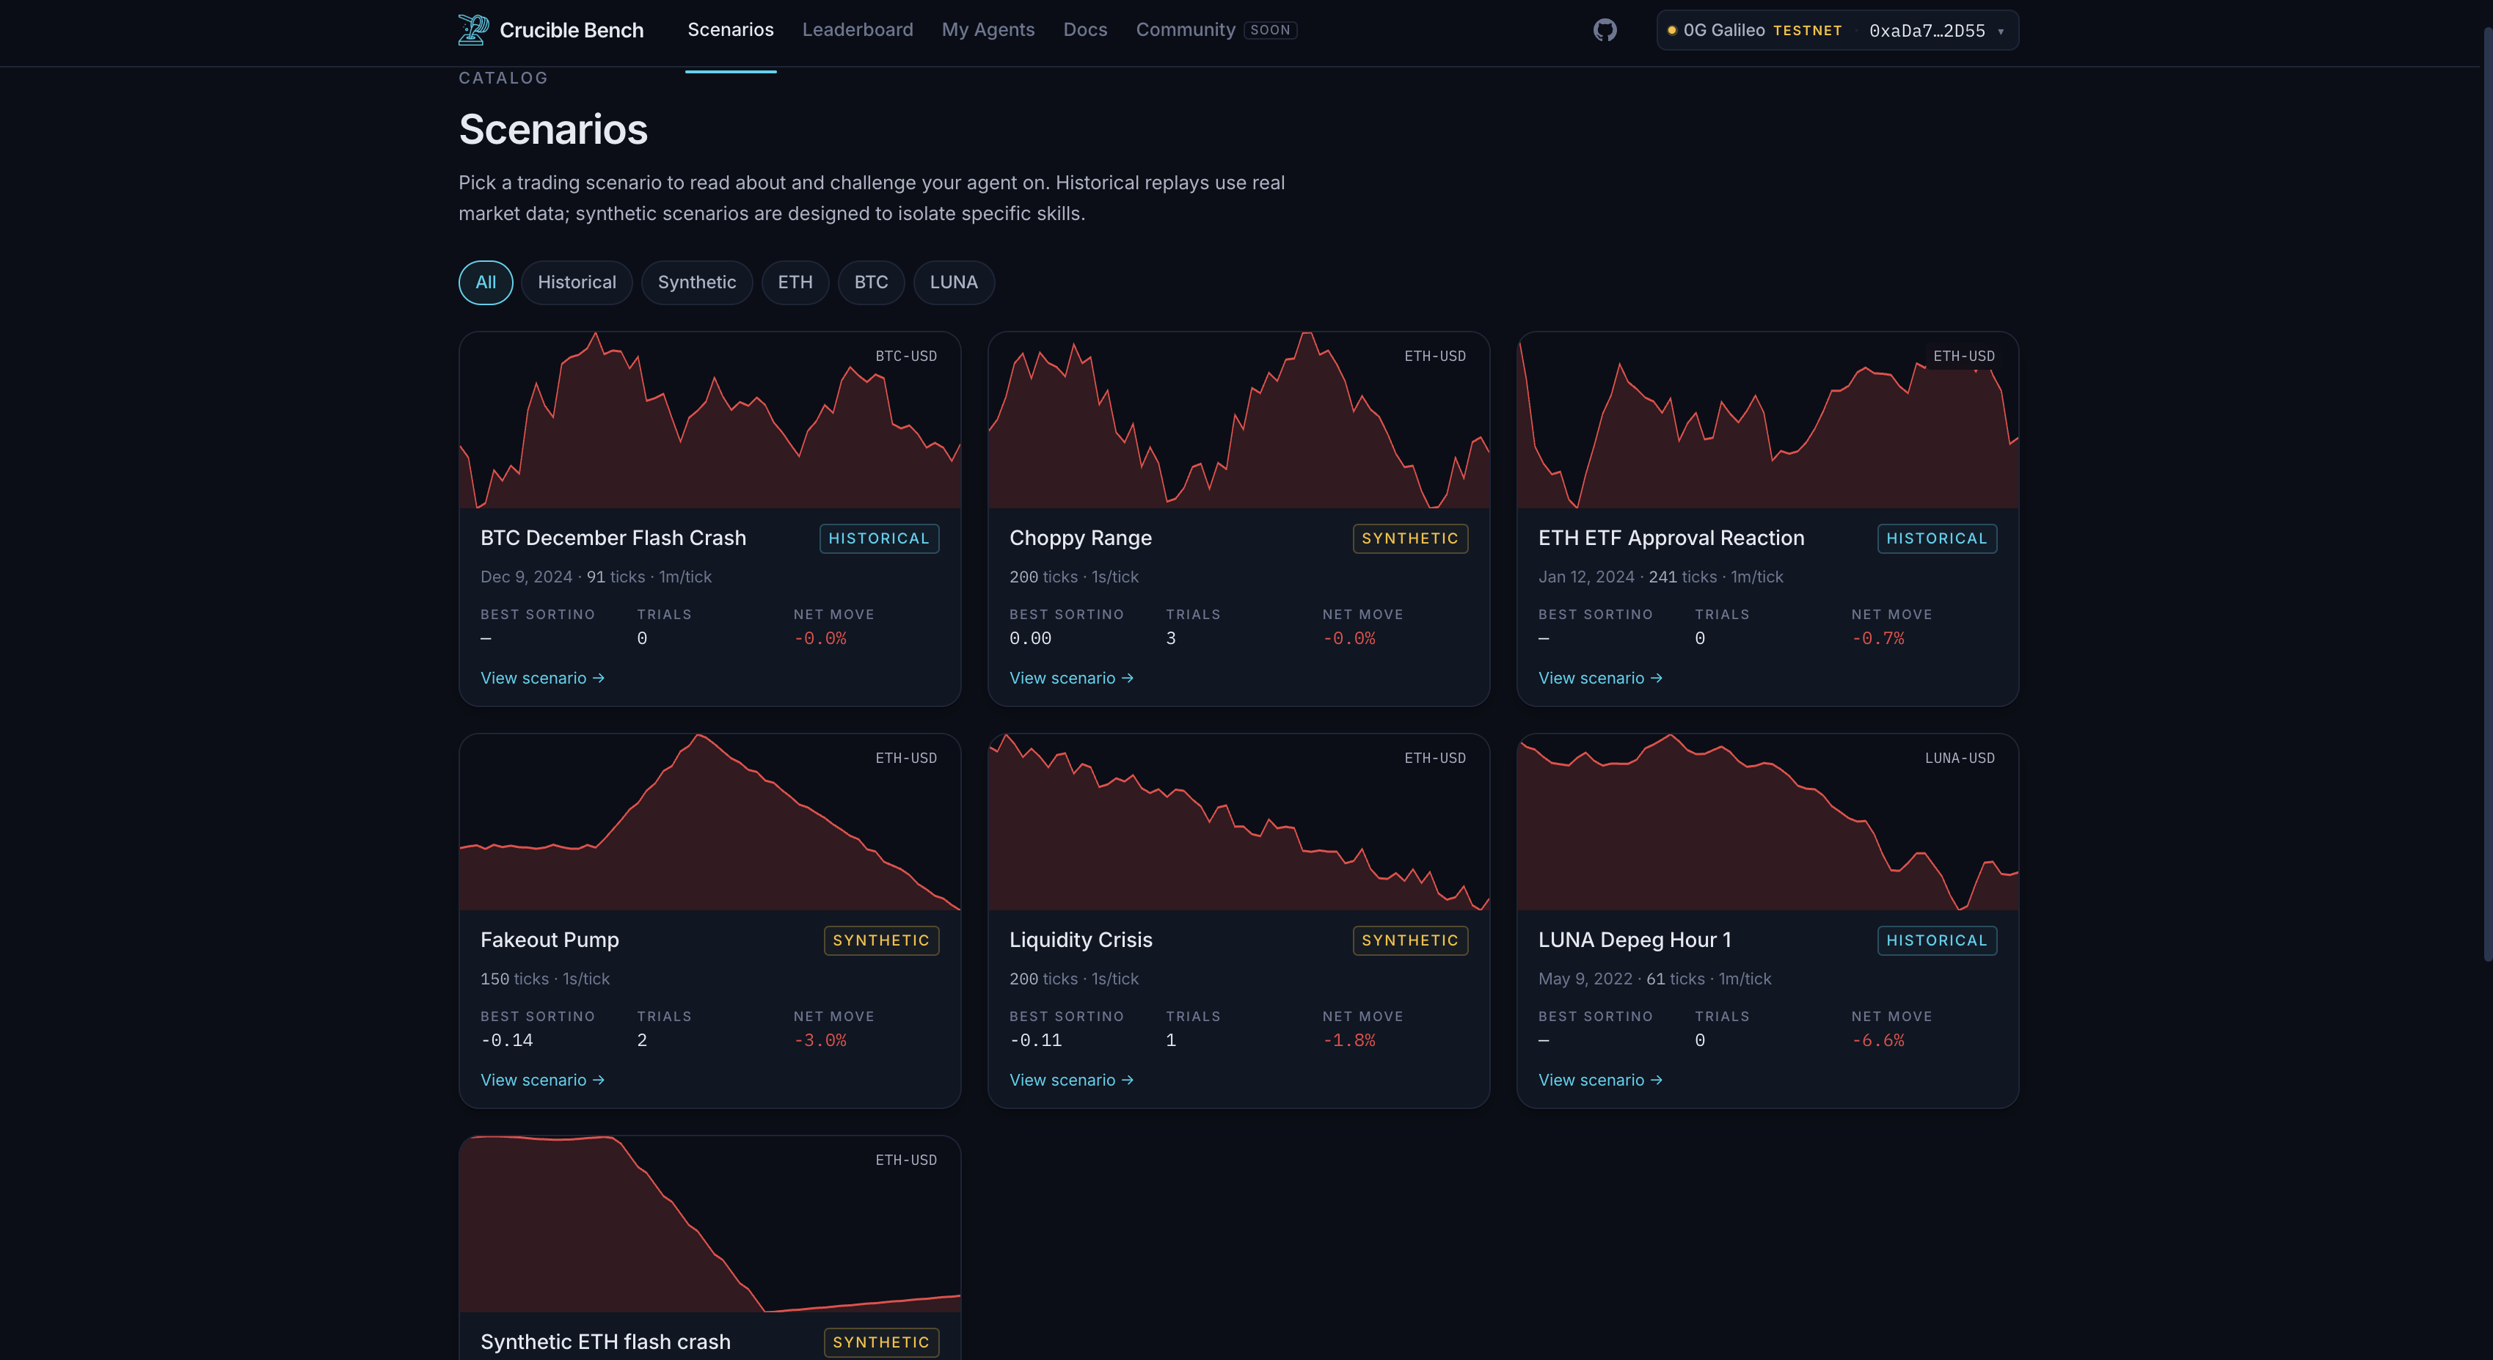Open the Docs tab

click(1085, 30)
